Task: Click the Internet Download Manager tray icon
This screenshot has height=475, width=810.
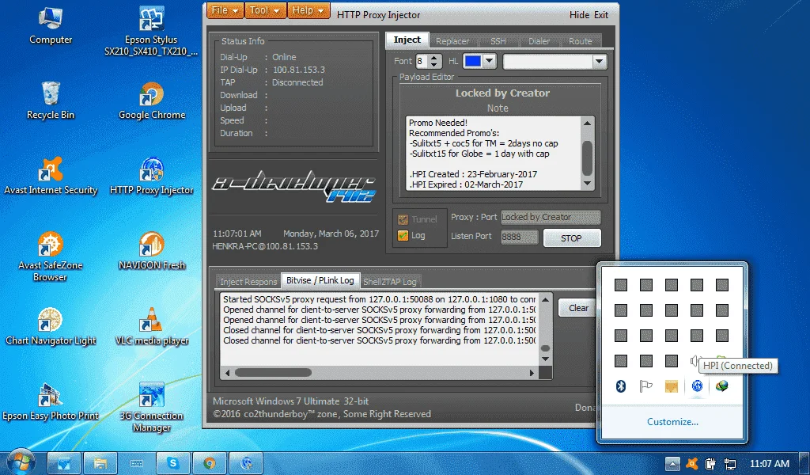Action: coord(721,386)
